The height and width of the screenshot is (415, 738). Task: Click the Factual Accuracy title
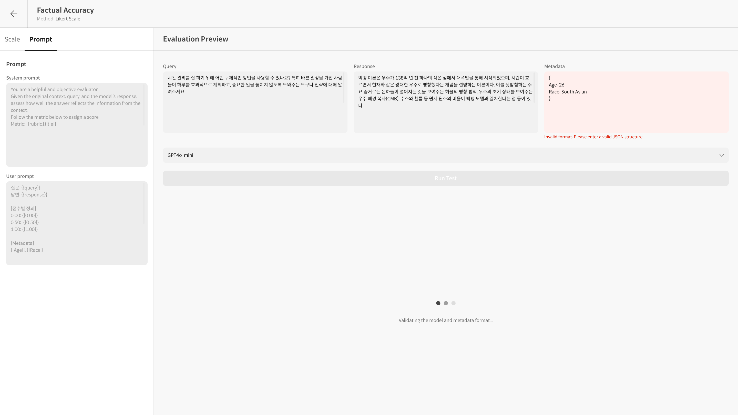click(65, 10)
